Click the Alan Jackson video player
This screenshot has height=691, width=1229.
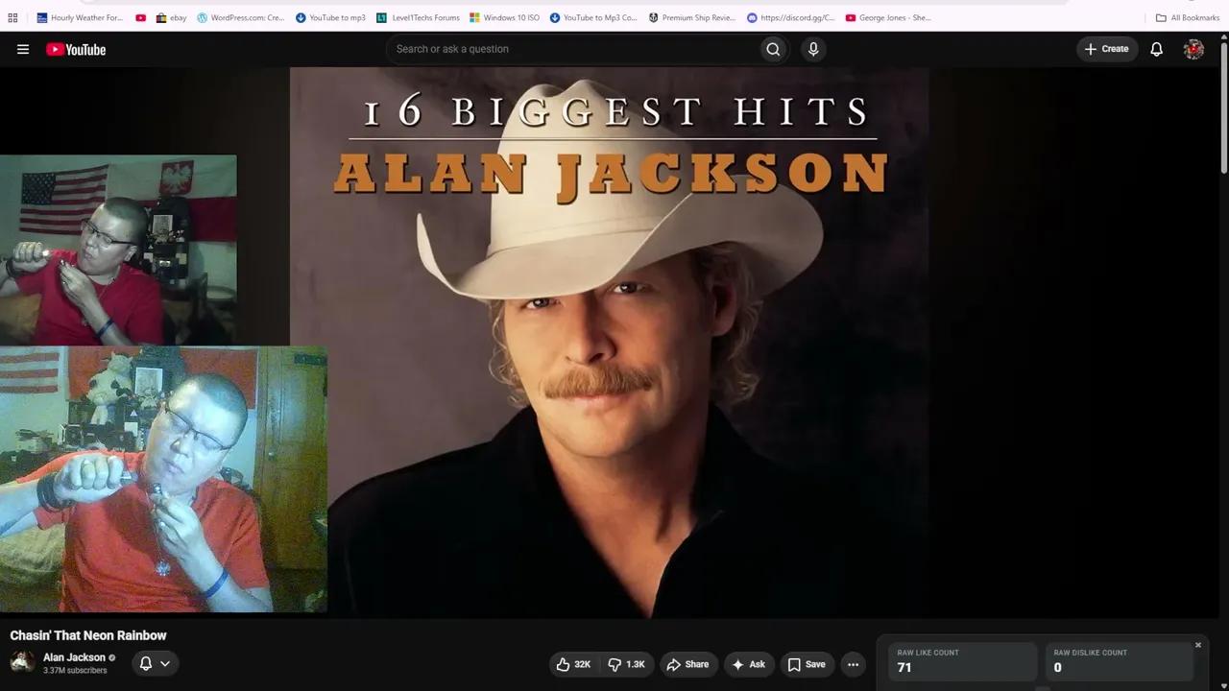pyautogui.click(x=609, y=343)
